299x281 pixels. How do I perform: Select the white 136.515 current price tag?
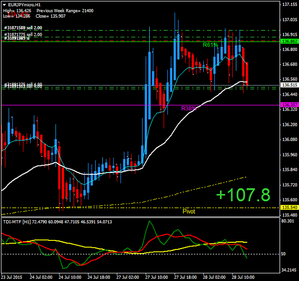[x=289, y=85]
